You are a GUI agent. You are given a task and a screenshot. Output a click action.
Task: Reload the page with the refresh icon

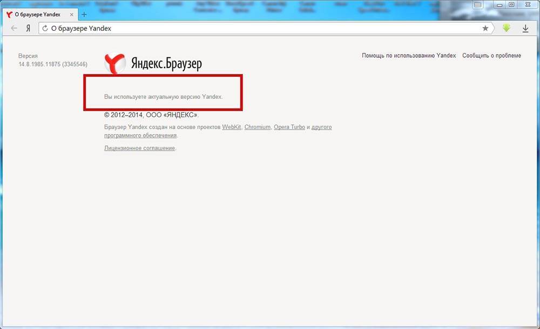[x=45, y=28]
